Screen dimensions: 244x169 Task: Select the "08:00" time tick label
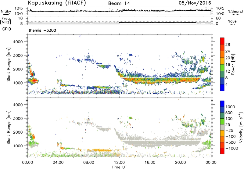point(88,163)
